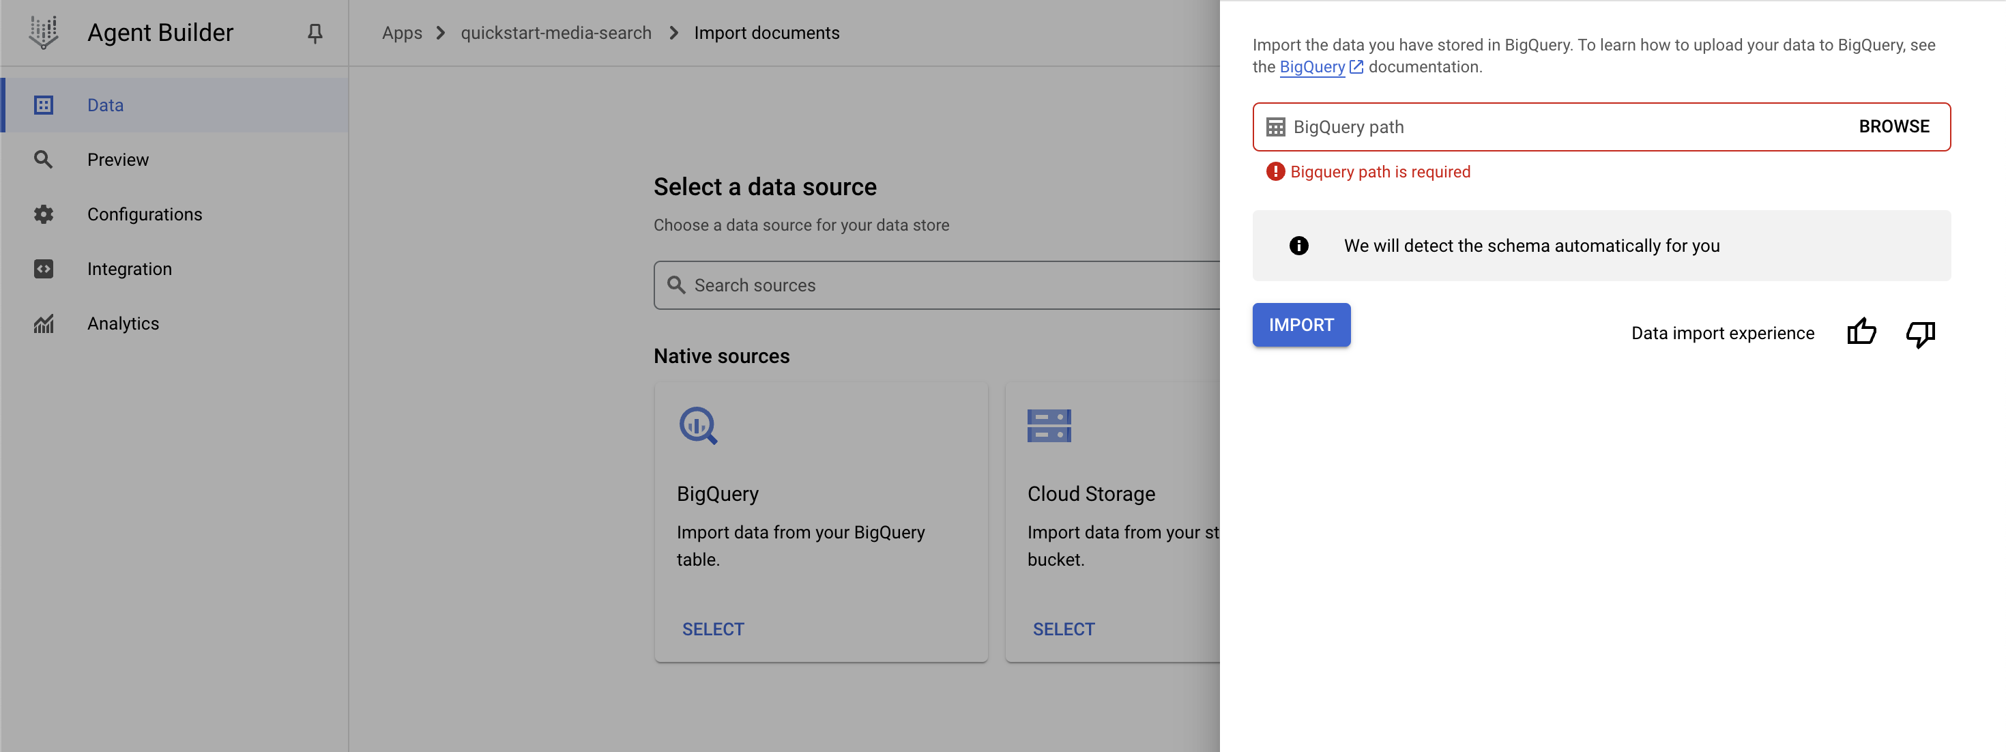This screenshot has width=2006, height=752.
Task: Open the Preview page
Action: (117, 160)
